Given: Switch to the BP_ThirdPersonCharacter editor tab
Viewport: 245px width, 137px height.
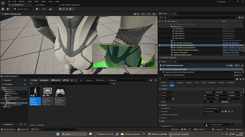Looking at the screenshot, I should (71, 5).
